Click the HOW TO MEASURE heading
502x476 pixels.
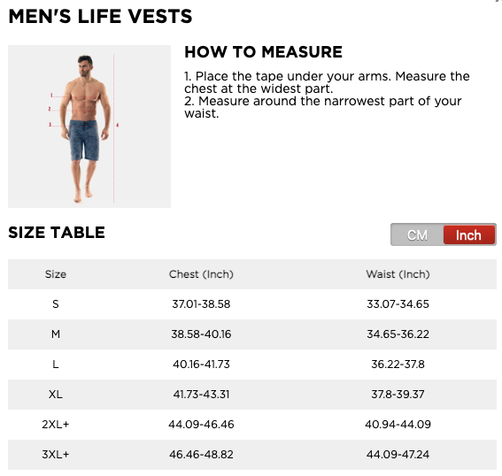[x=263, y=52]
